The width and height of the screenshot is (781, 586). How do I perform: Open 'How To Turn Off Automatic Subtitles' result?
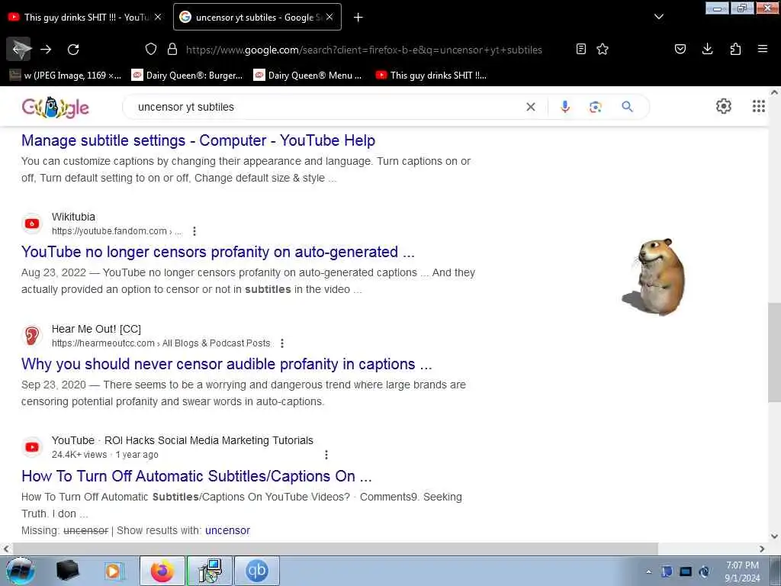(197, 476)
